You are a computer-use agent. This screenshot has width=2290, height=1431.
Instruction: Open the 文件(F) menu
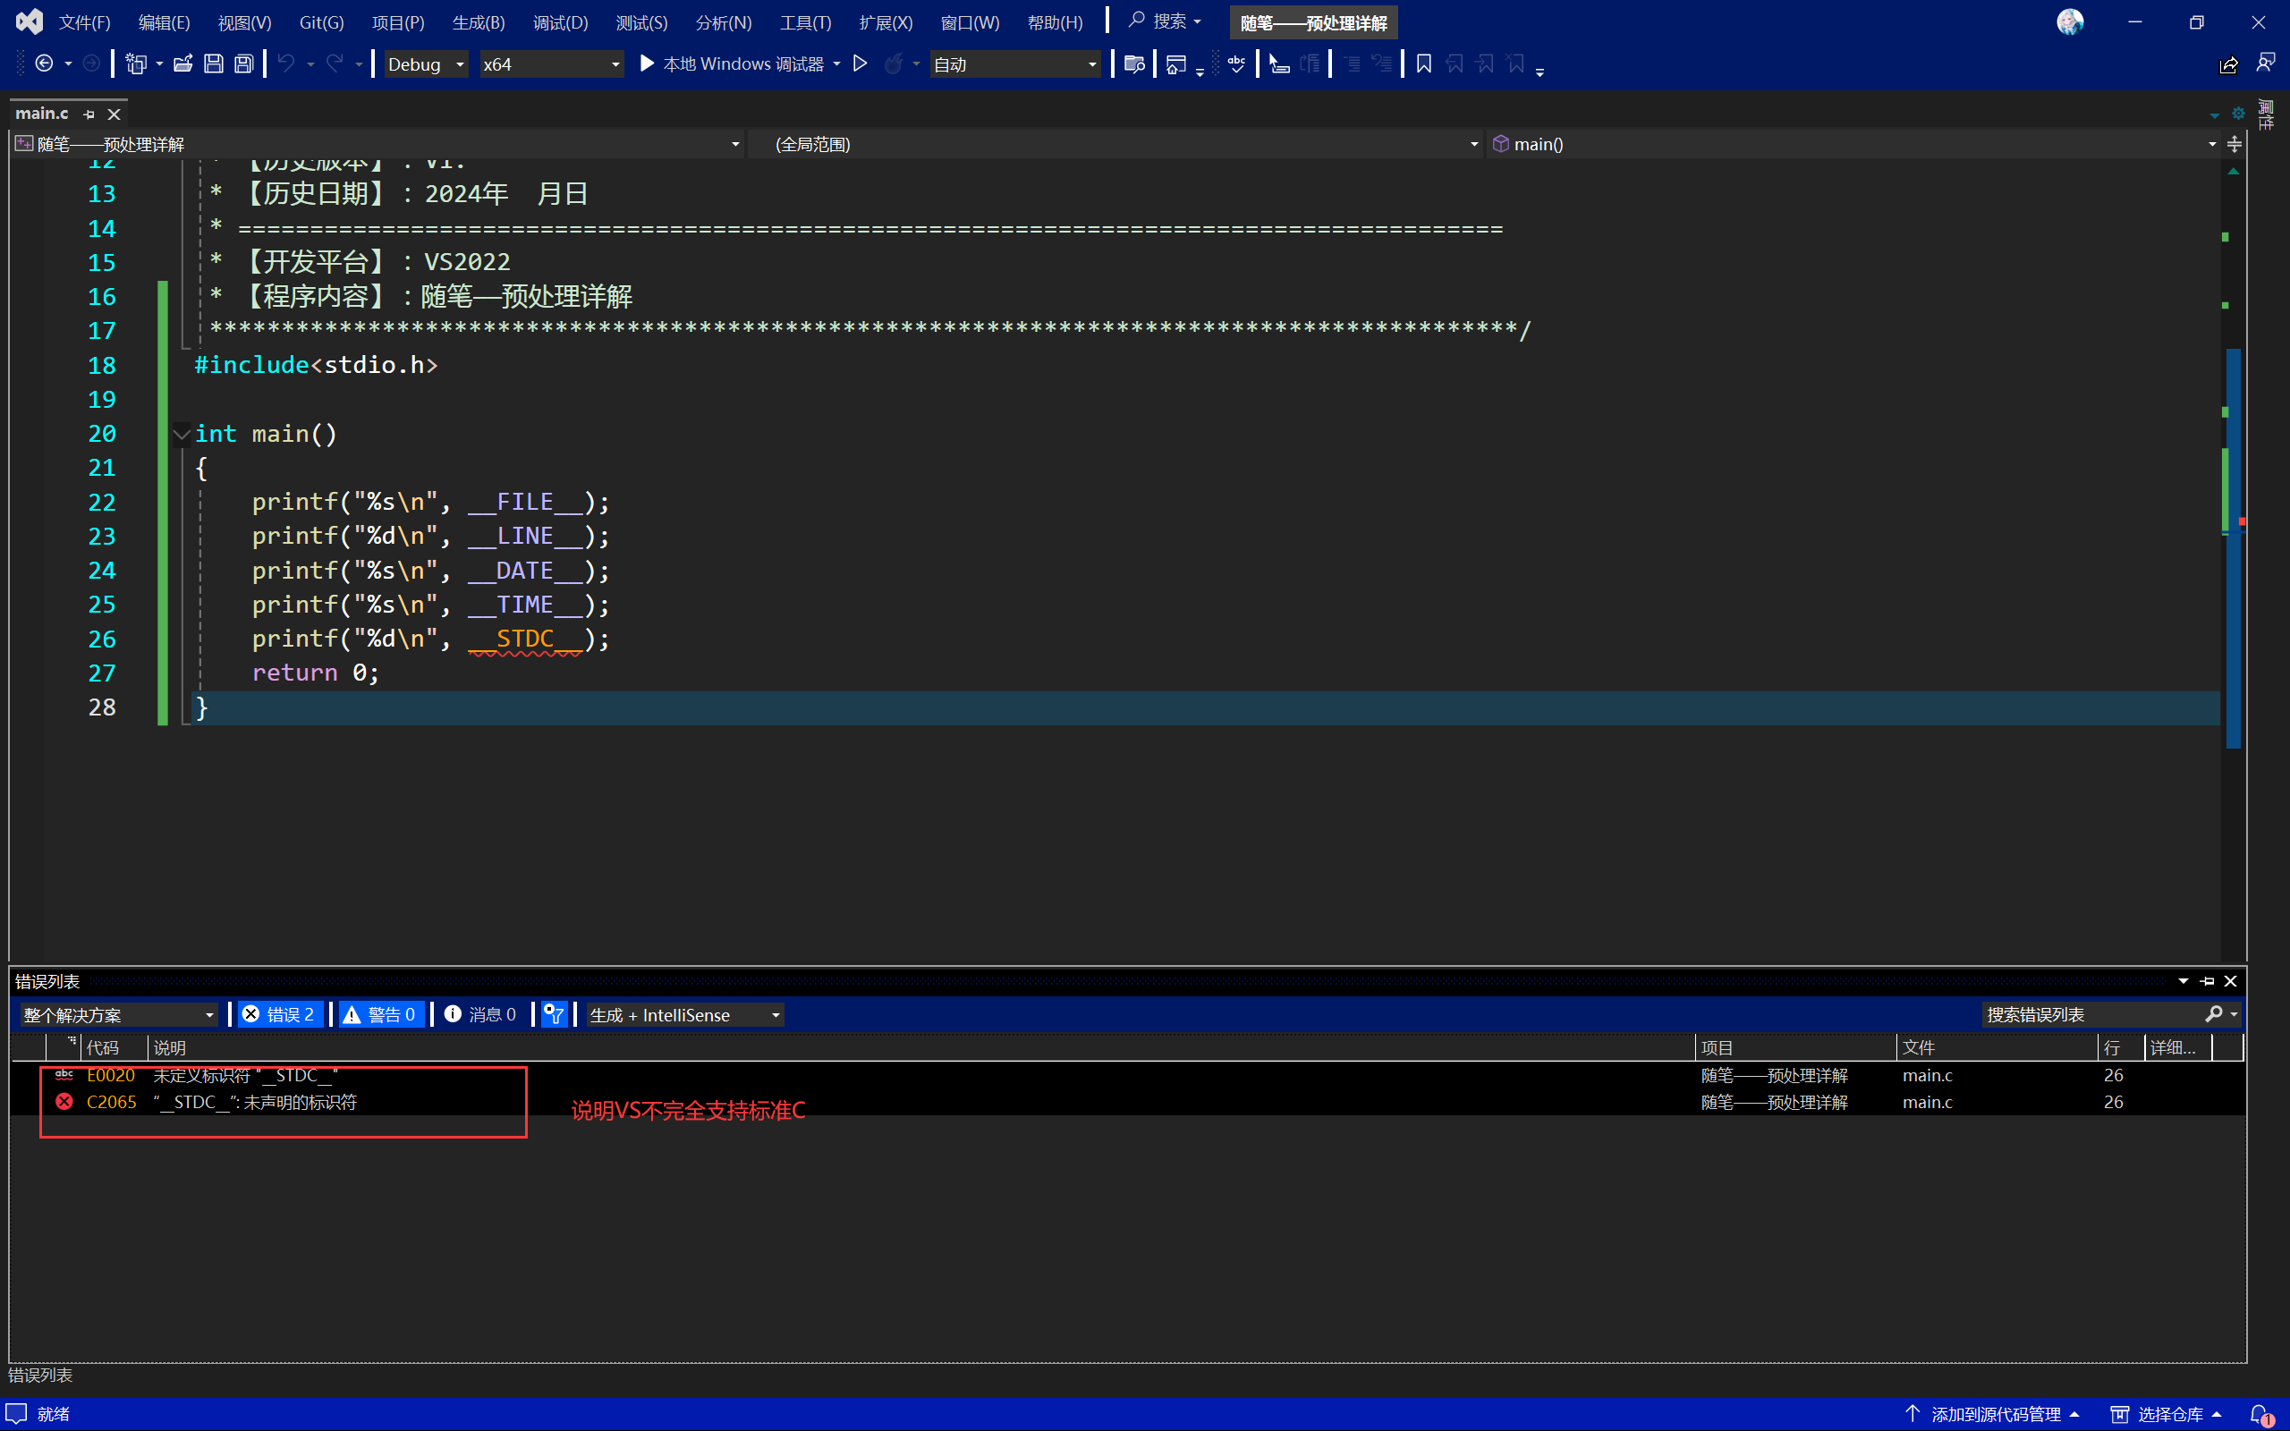84,21
